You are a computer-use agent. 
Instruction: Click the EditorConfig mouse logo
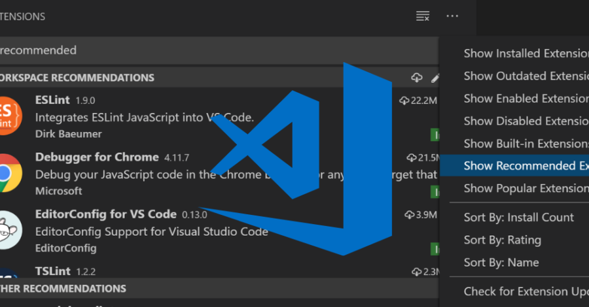pyautogui.click(x=10, y=230)
